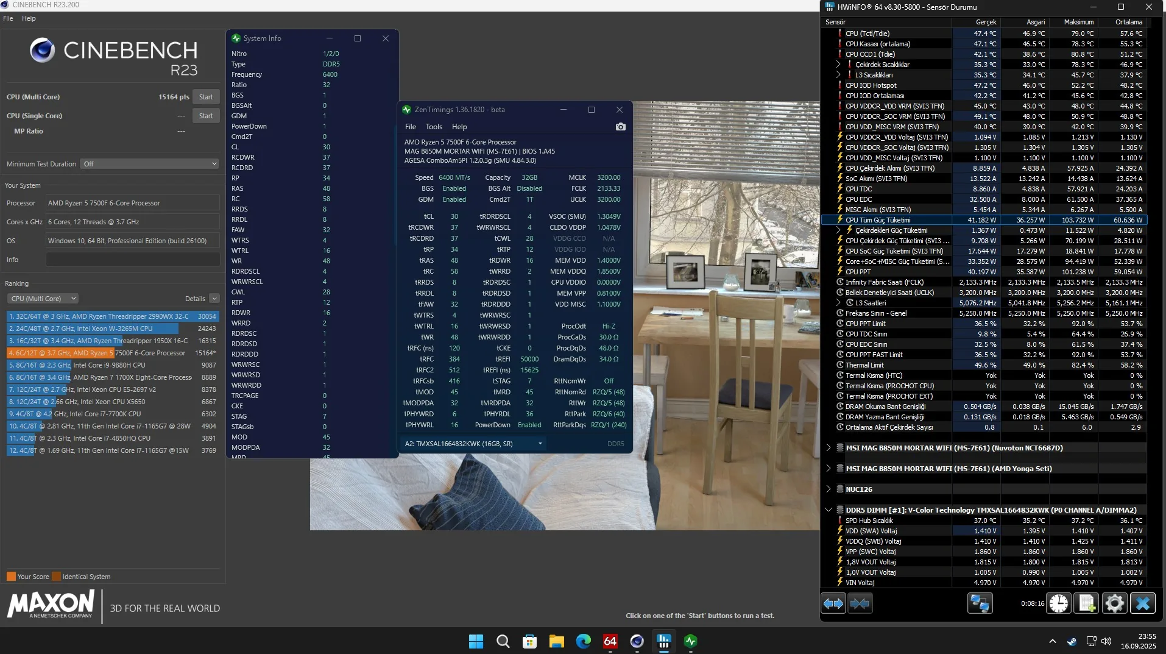This screenshot has width=1166, height=654.
Task: Expand L3 Saatleri row in HWiNFO
Action: coord(838,303)
